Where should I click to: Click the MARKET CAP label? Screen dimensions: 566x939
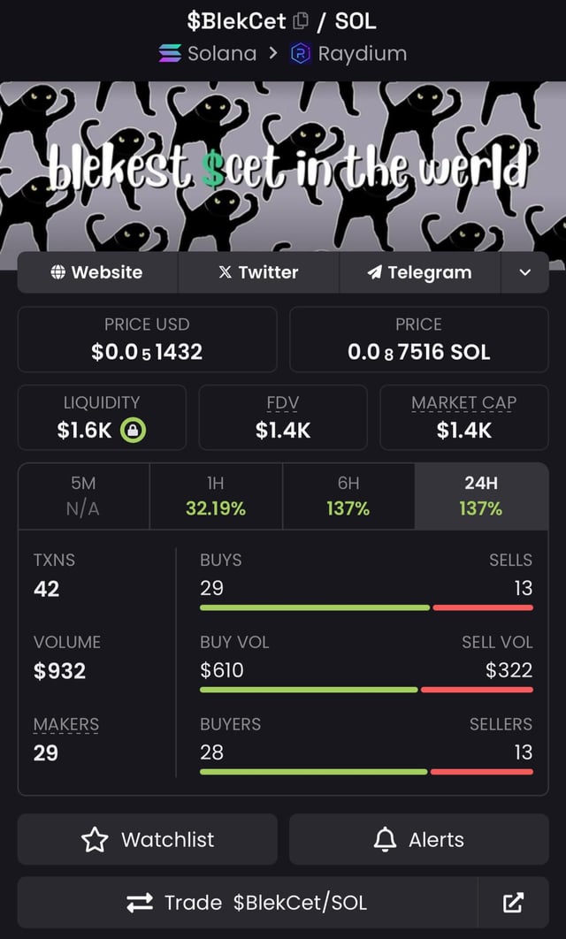[463, 403]
